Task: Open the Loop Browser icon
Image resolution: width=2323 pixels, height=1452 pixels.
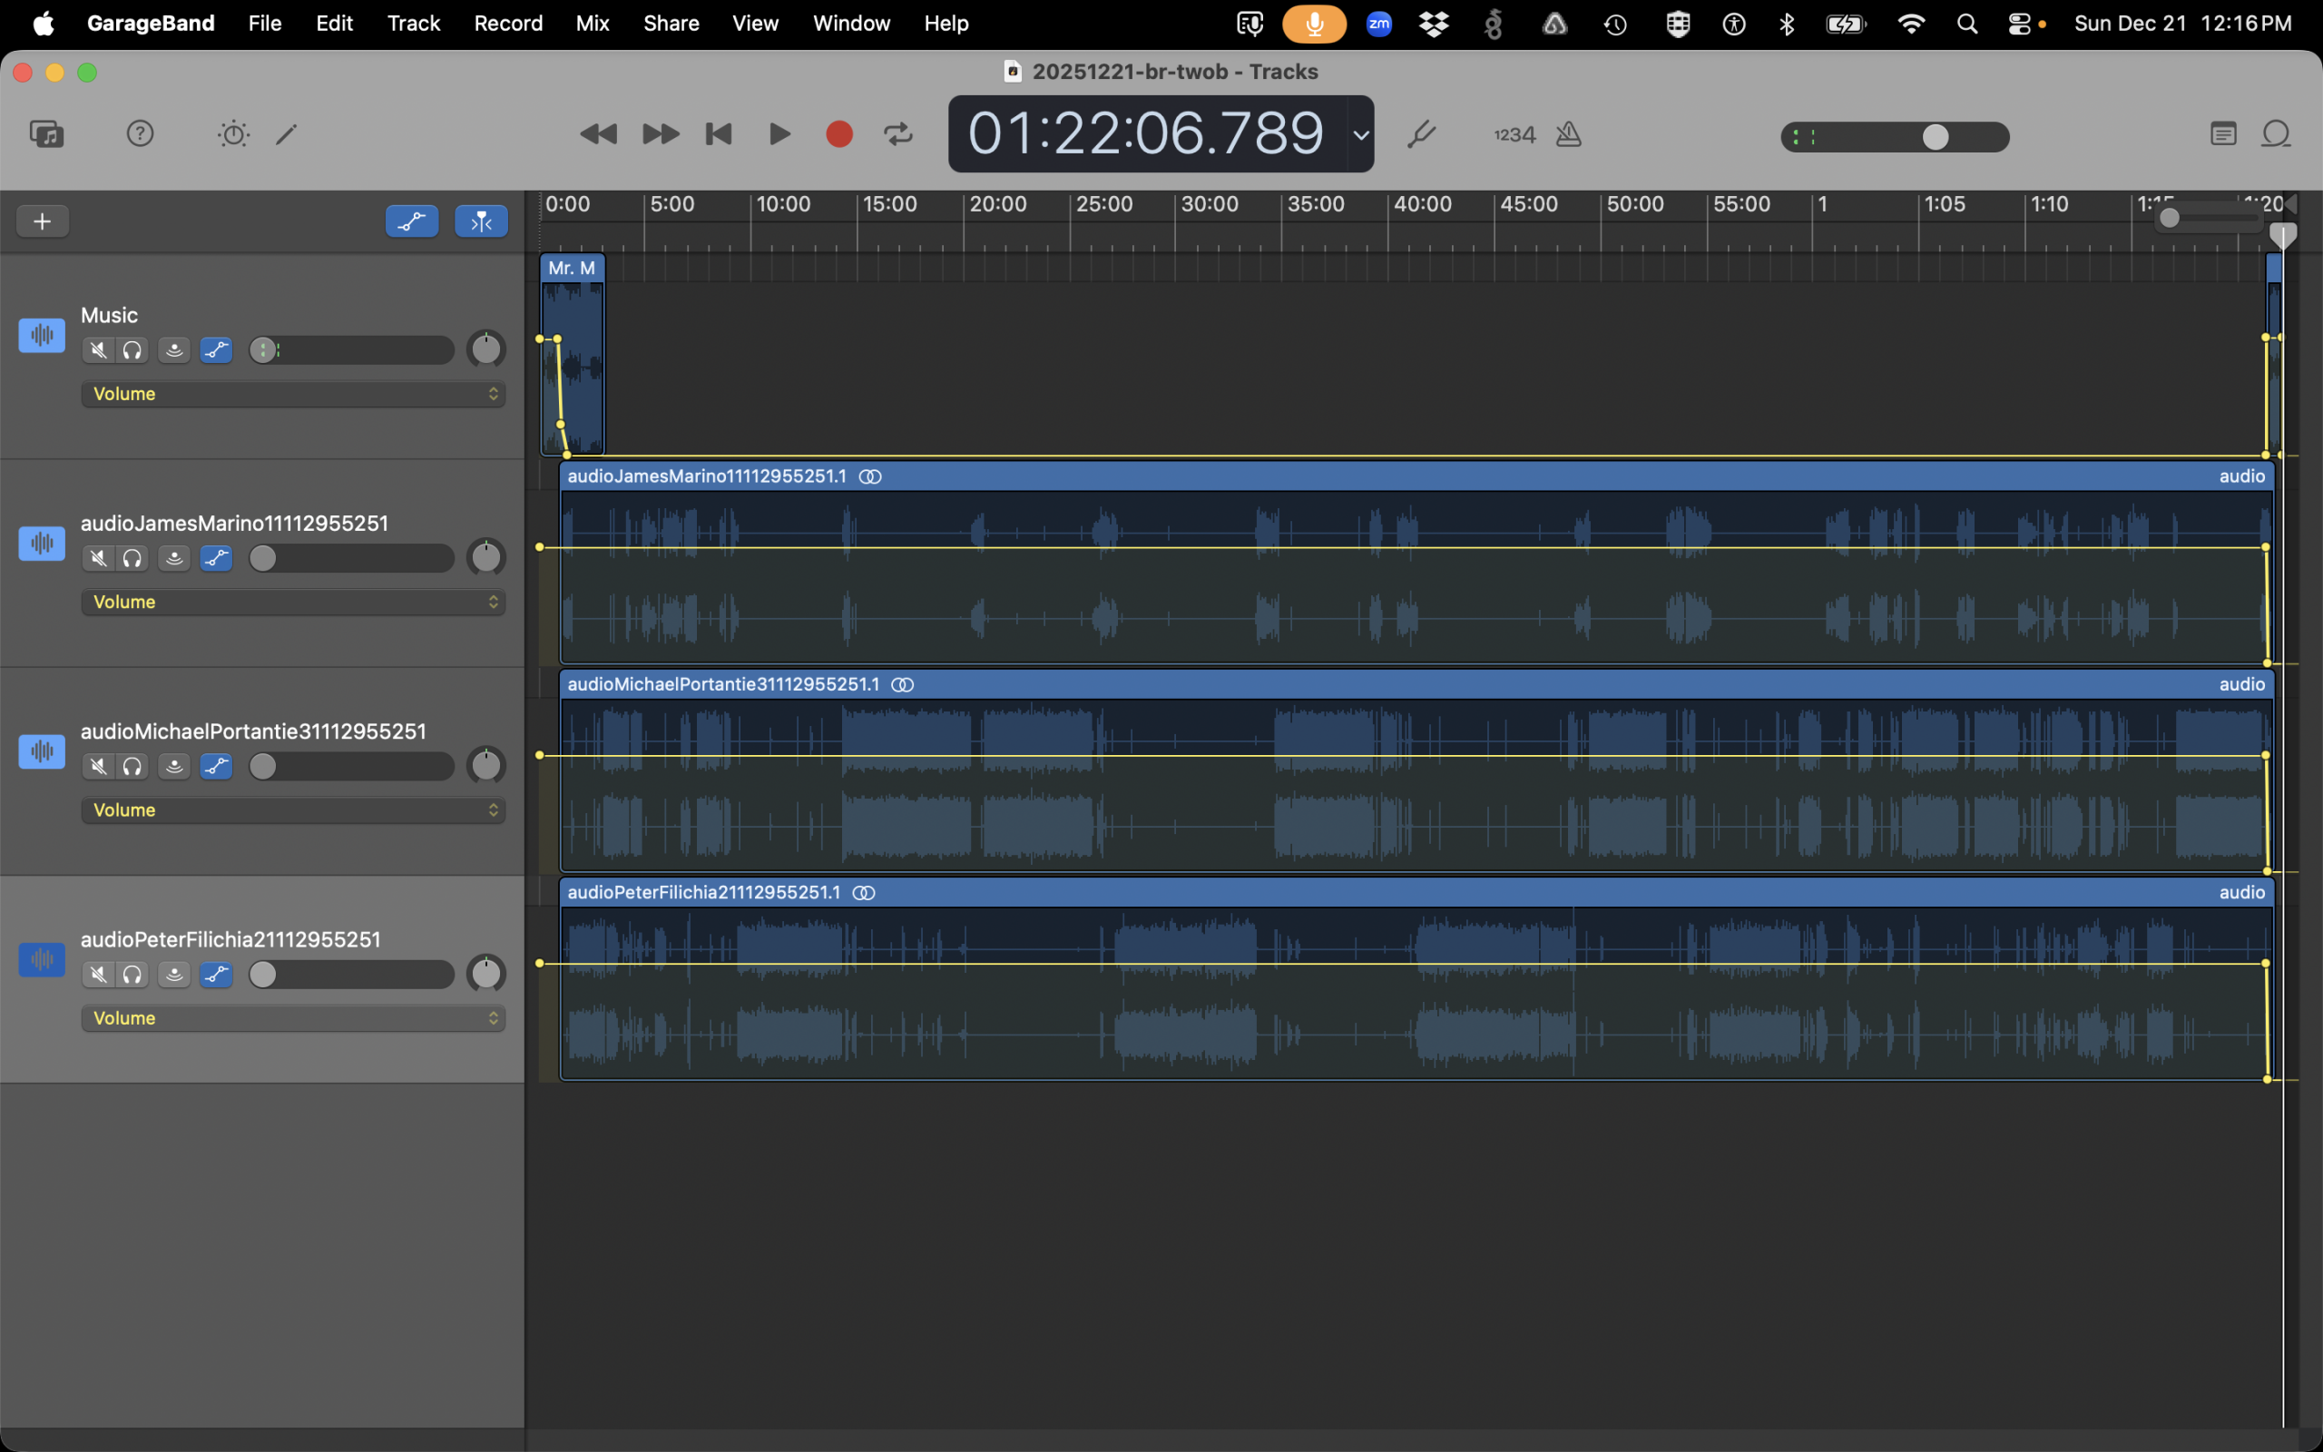Action: 2276,133
